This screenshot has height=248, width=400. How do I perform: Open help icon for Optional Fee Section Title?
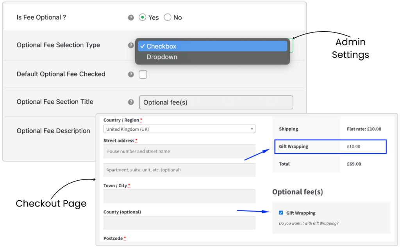coord(131,102)
